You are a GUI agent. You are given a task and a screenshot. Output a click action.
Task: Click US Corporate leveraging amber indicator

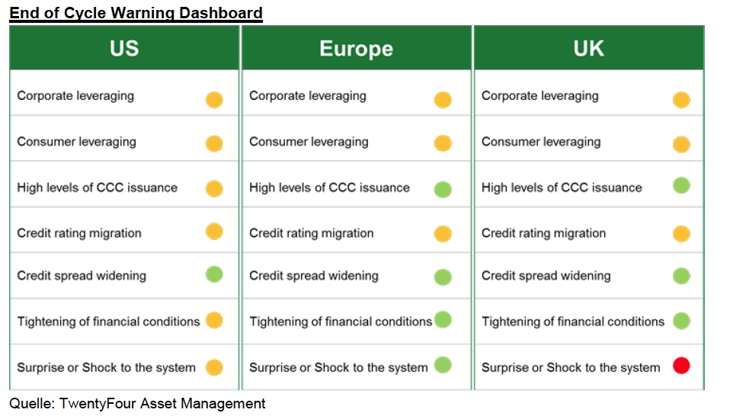point(214,100)
